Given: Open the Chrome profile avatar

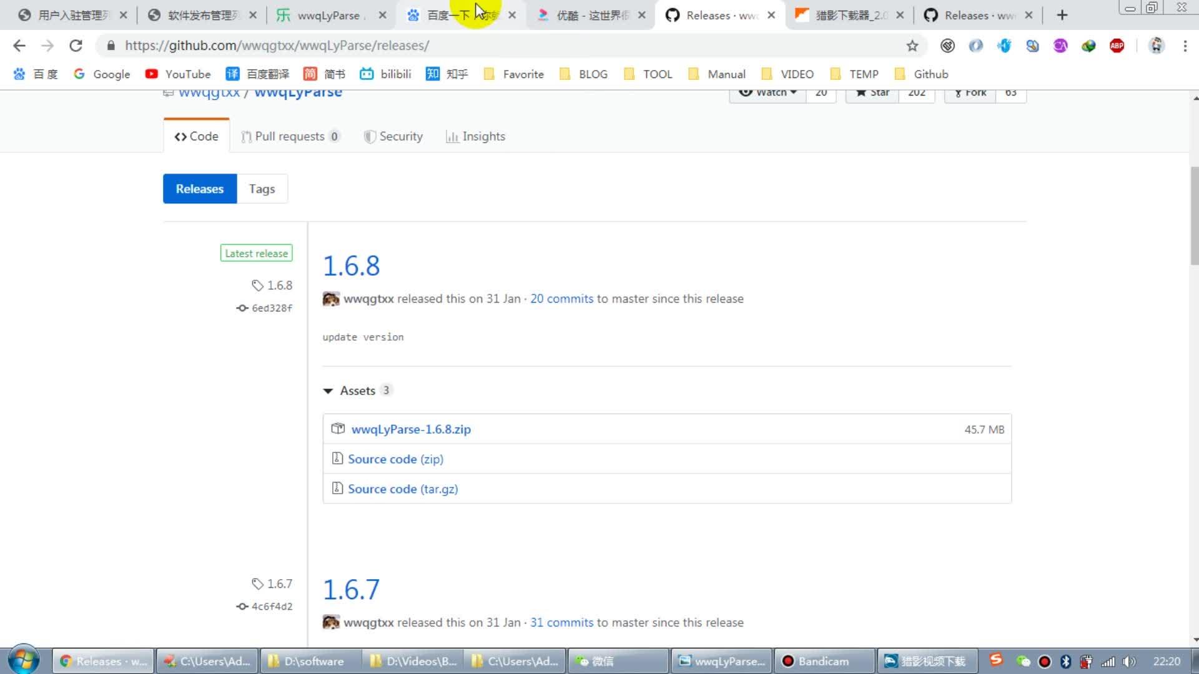Looking at the screenshot, I should pos(1157,46).
